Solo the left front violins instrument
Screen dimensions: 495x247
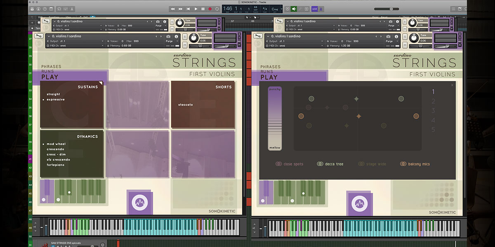click(184, 37)
